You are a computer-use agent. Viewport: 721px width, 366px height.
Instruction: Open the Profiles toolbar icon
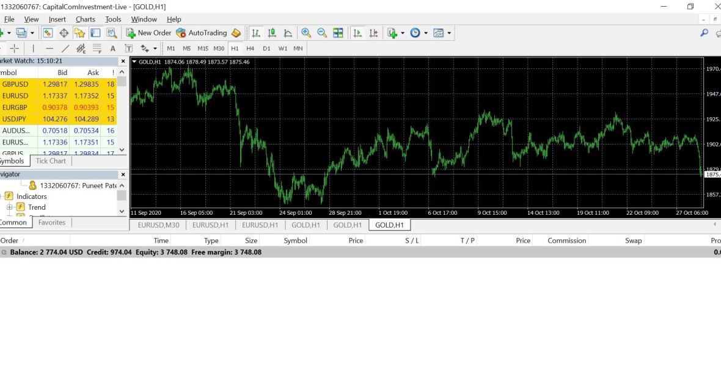click(21, 32)
